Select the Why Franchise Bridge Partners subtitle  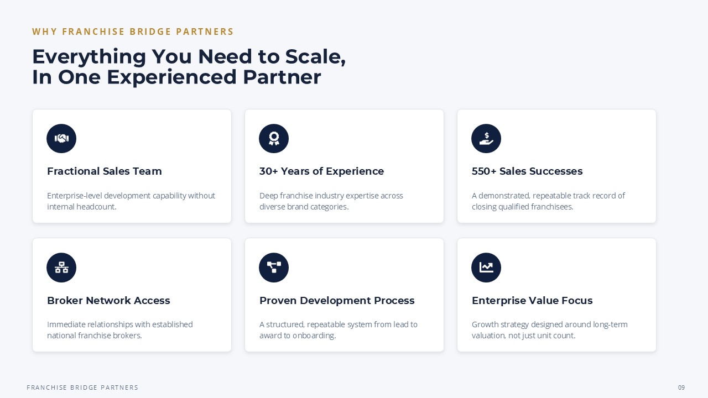[133, 32]
